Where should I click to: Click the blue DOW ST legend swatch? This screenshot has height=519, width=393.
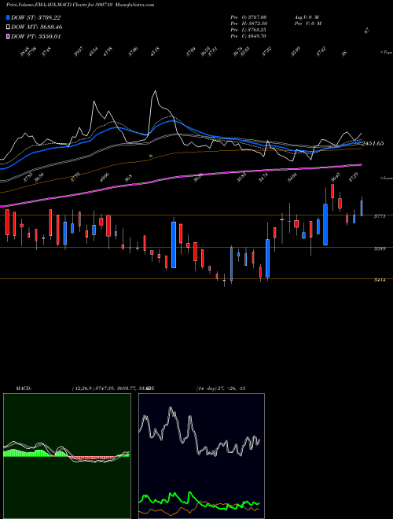[x=8, y=17]
